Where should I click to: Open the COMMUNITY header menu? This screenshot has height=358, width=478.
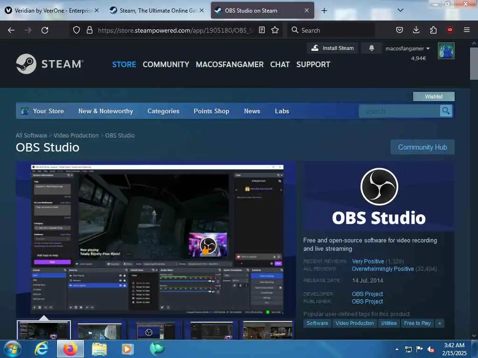(166, 64)
